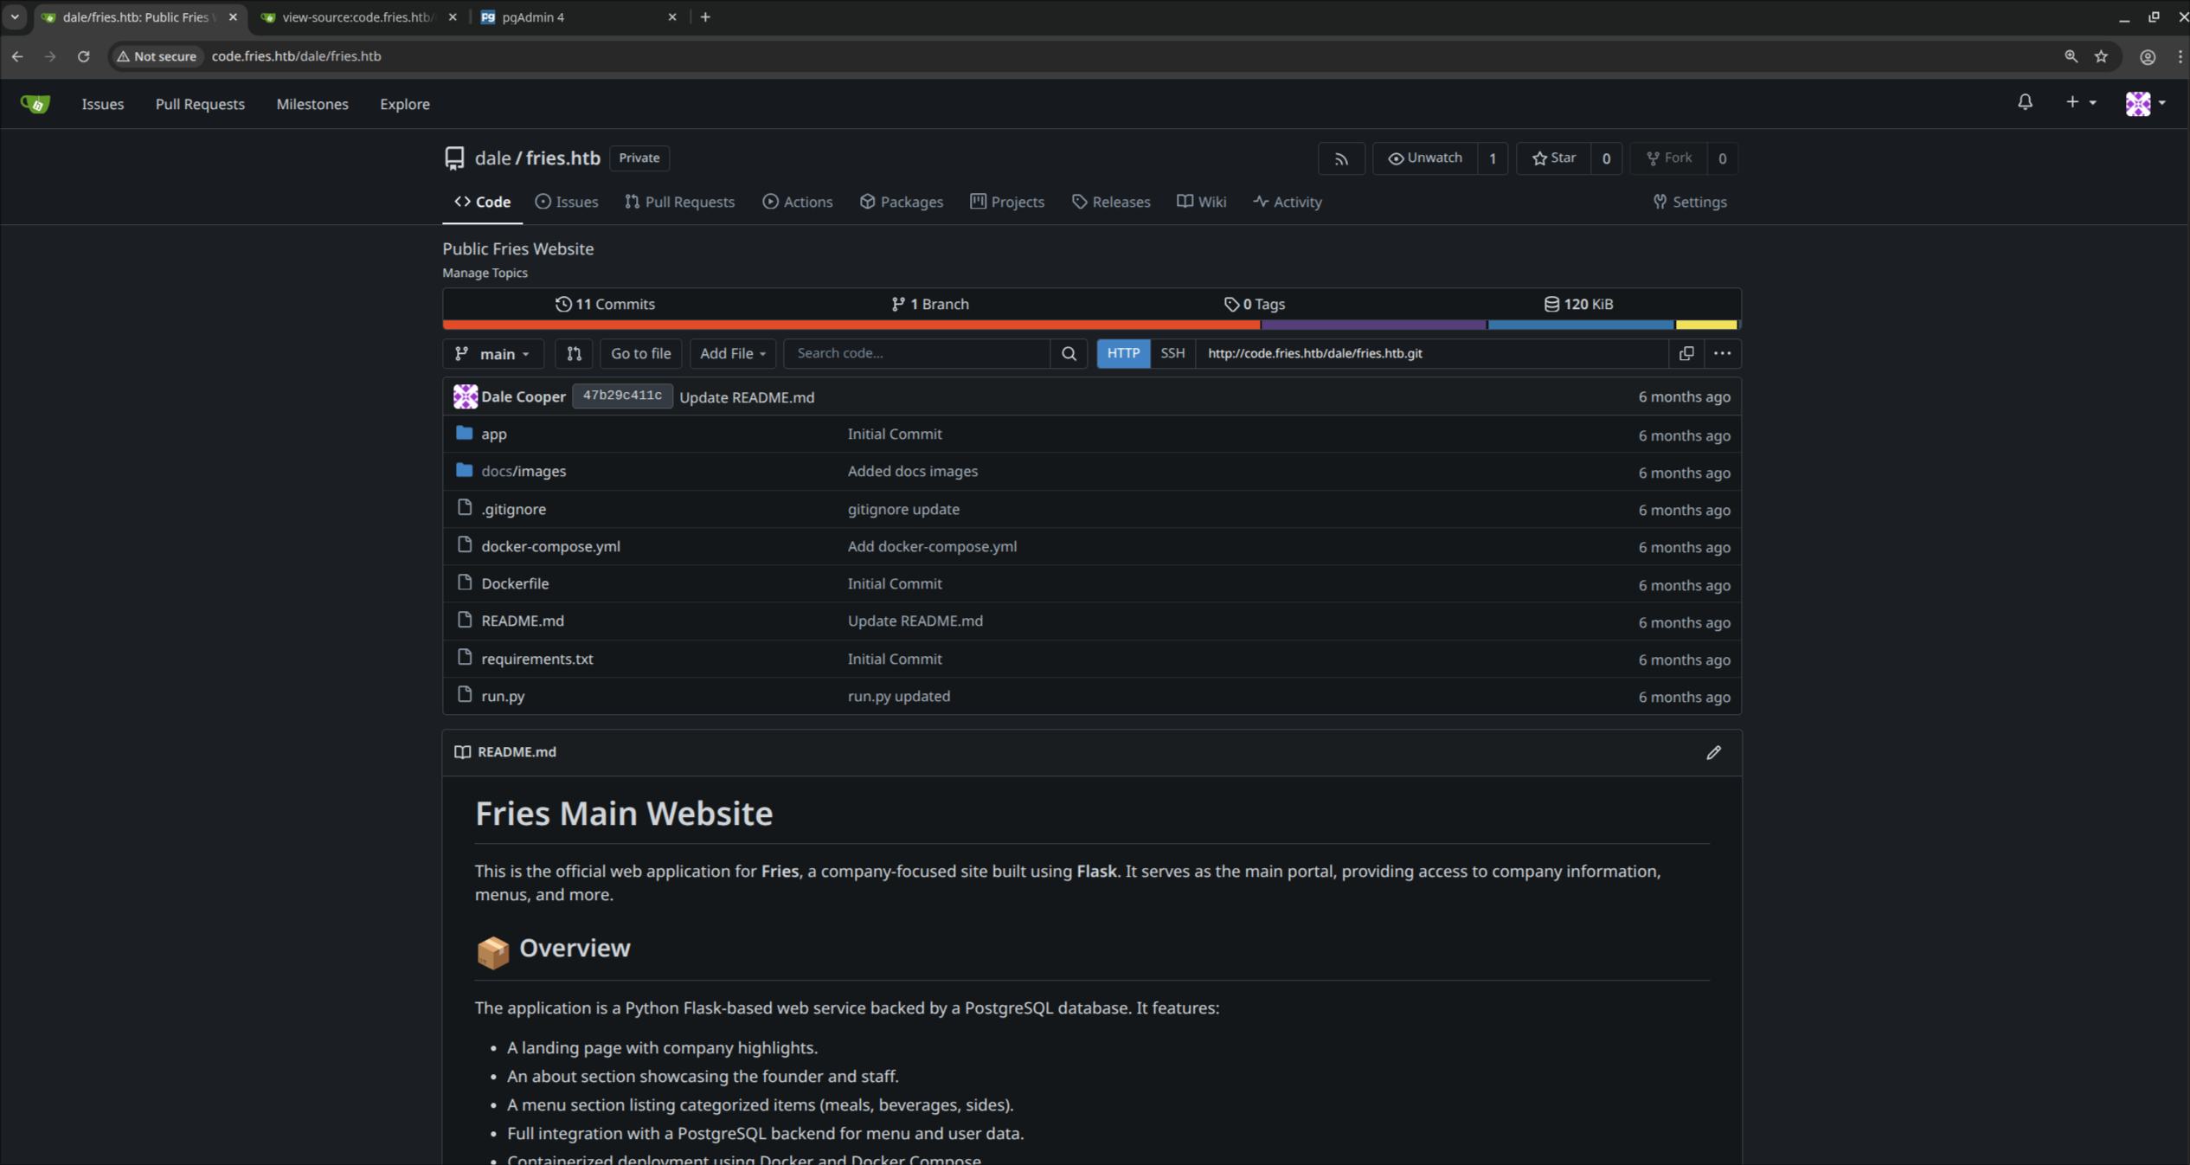Viewport: 2190px width, 1165px height.
Task: Focus the Search code input field
Action: (x=916, y=353)
